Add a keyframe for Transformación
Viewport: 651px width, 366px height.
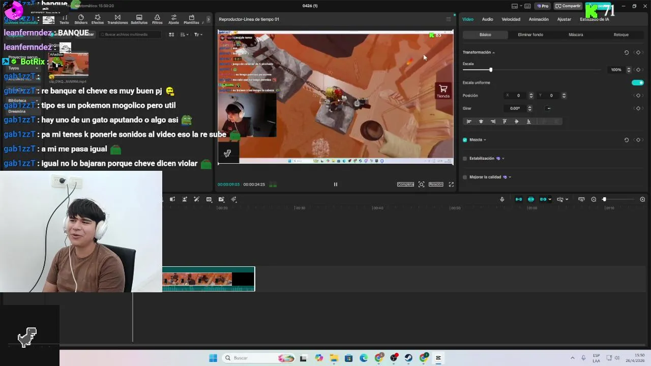(x=638, y=52)
